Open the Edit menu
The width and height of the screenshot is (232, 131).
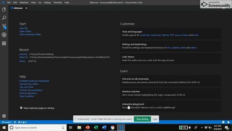pos(15,3)
